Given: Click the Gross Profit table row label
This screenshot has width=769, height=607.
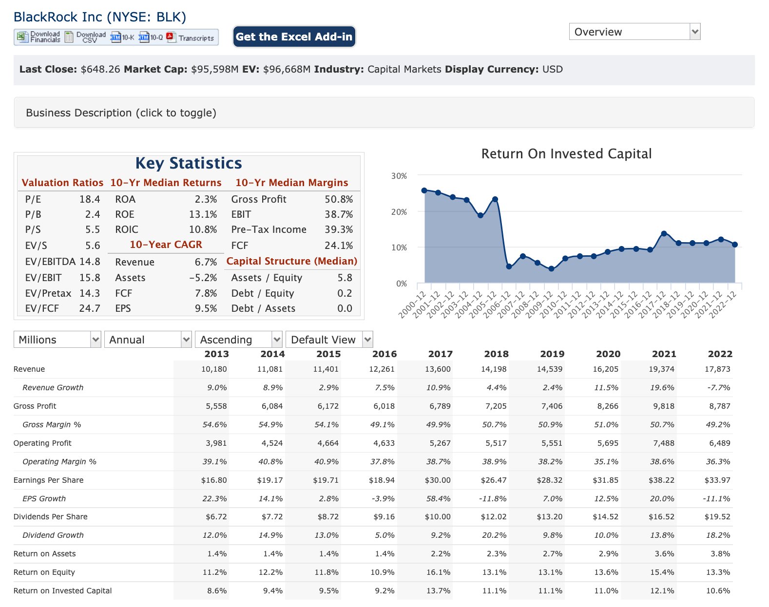Looking at the screenshot, I should click(x=35, y=406).
